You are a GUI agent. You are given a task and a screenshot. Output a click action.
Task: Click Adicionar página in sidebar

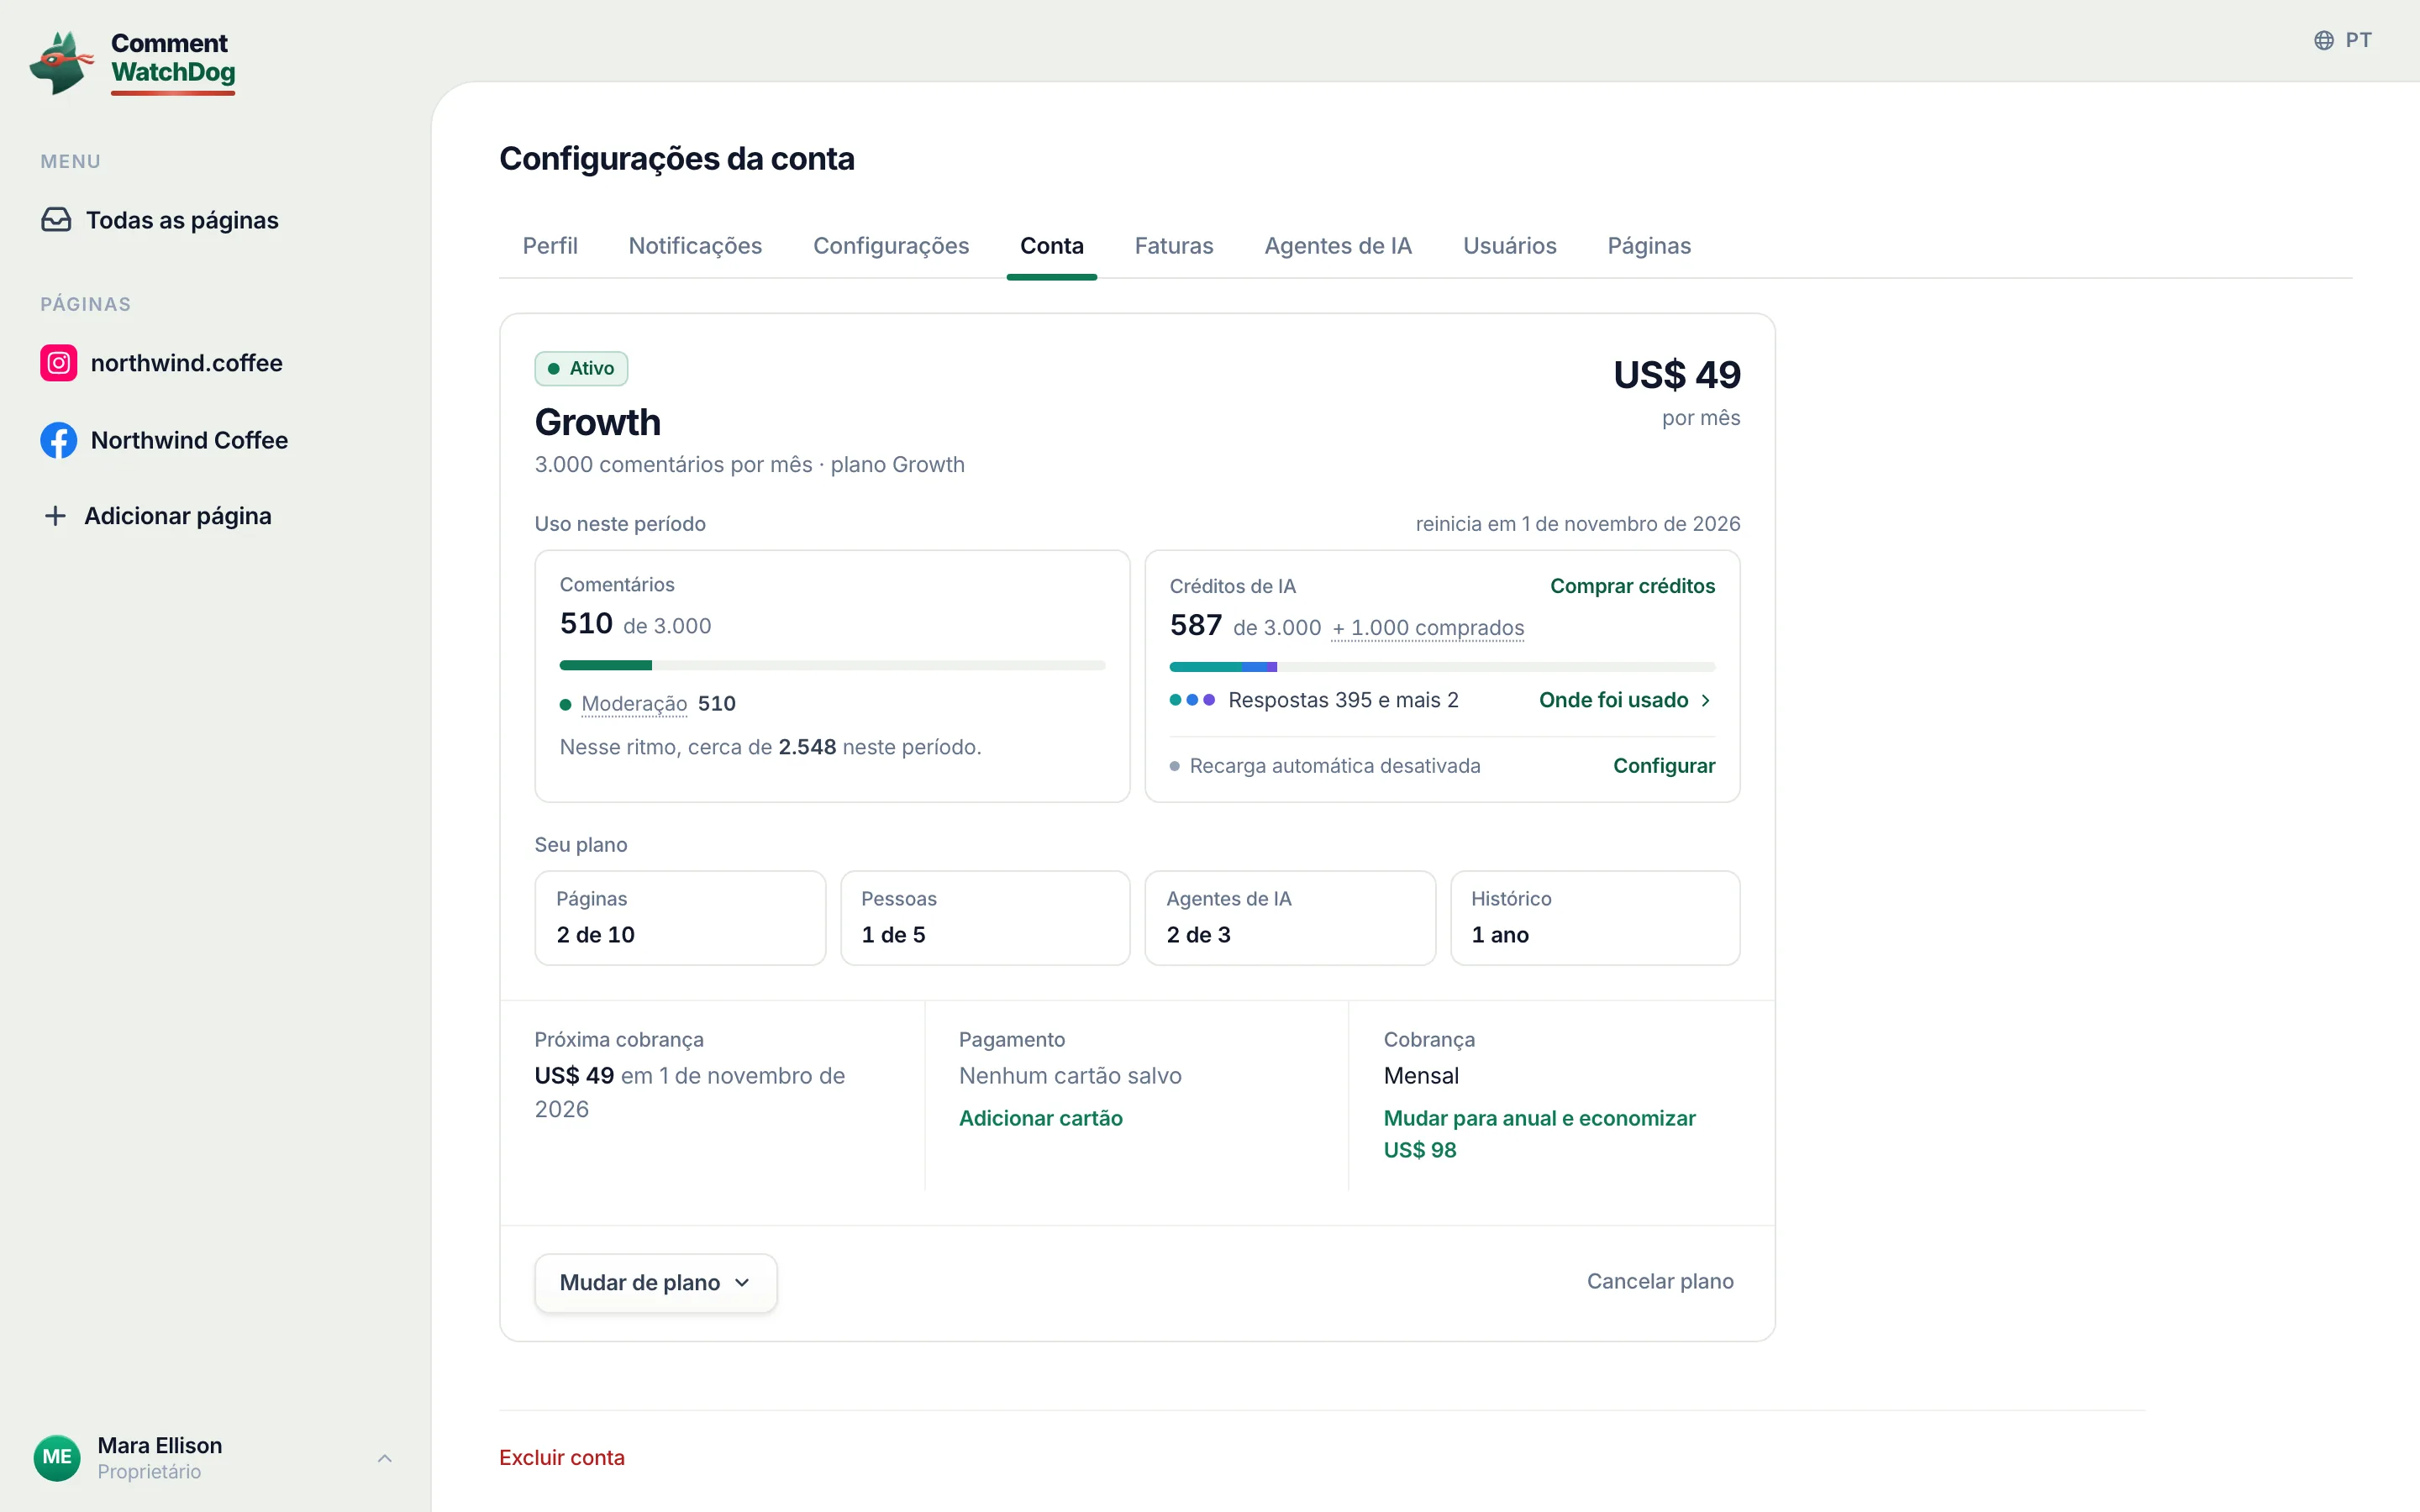pyautogui.click(x=157, y=516)
